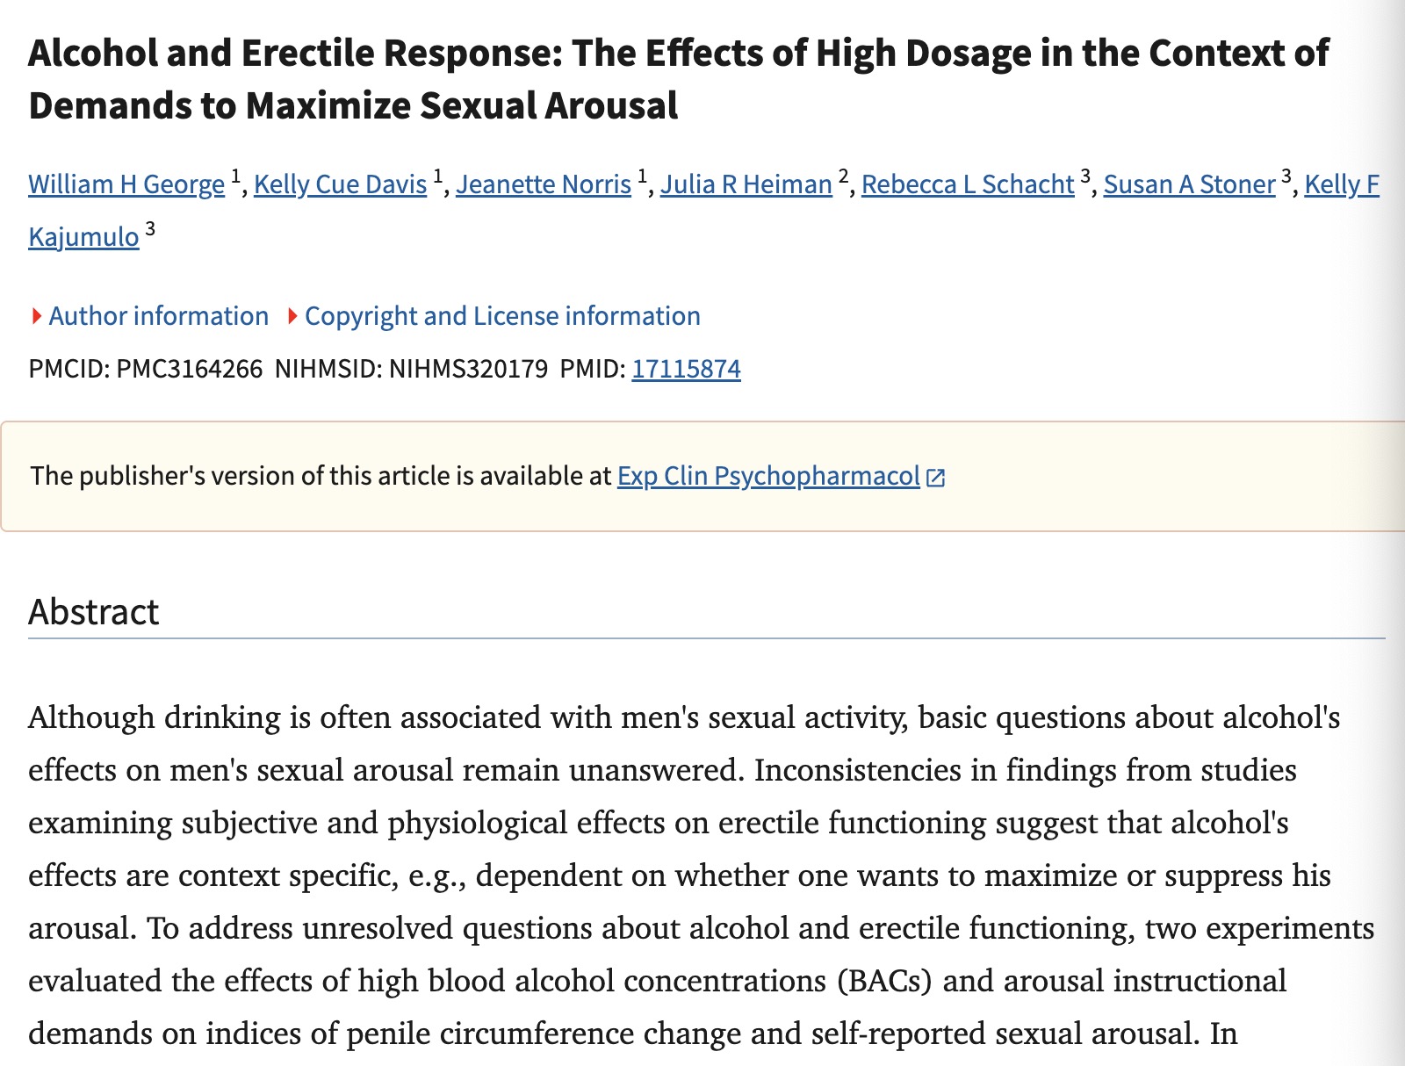Open the Julia R Heiman author link
Screen dimensions: 1405x1066
(746, 184)
